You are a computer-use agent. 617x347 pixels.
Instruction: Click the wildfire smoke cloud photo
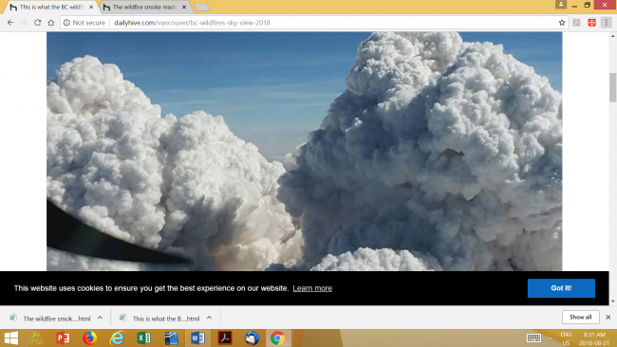(x=304, y=152)
